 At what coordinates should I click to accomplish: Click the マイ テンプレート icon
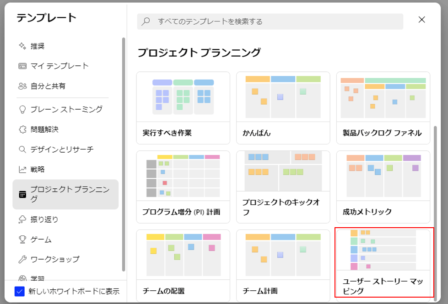click(22, 66)
